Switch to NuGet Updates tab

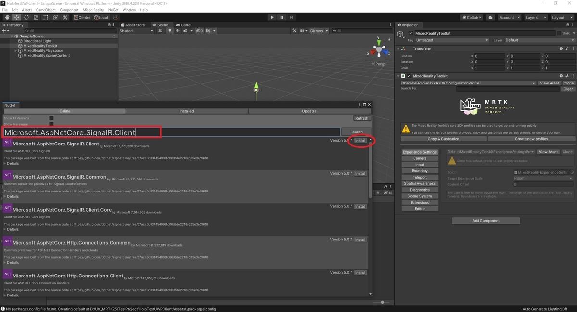coord(309,111)
